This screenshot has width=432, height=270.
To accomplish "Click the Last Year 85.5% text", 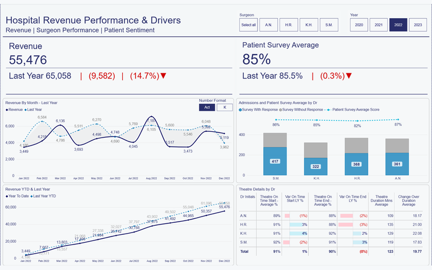I will click(x=272, y=76).
